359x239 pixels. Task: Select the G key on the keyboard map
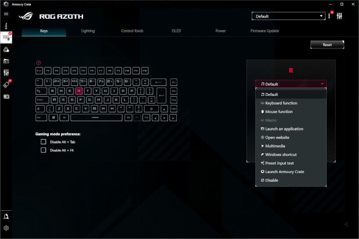click(90, 100)
